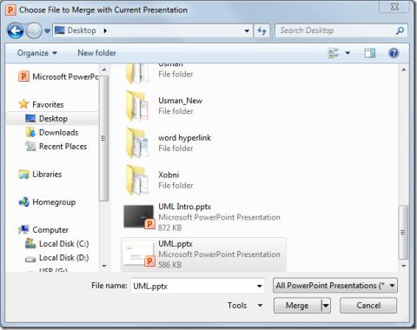Open the Organize menu
Image resolution: width=417 pixels, height=330 pixels.
(37, 53)
